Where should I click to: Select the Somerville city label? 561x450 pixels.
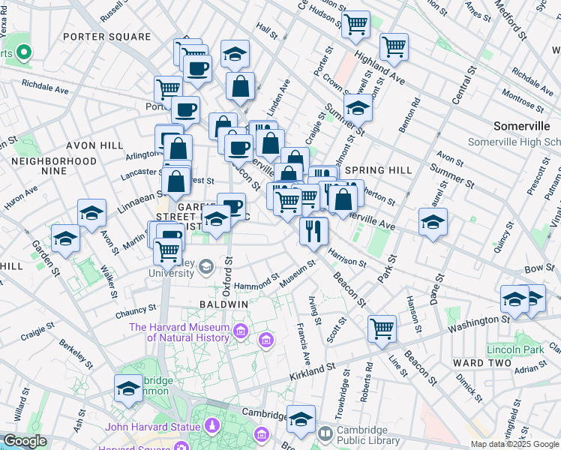click(523, 125)
